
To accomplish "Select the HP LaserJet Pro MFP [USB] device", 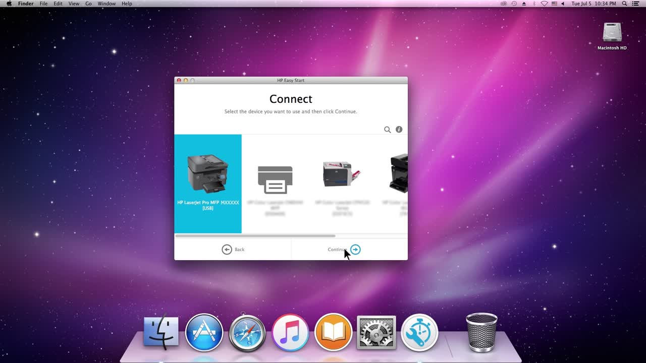I will [x=208, y=184].
